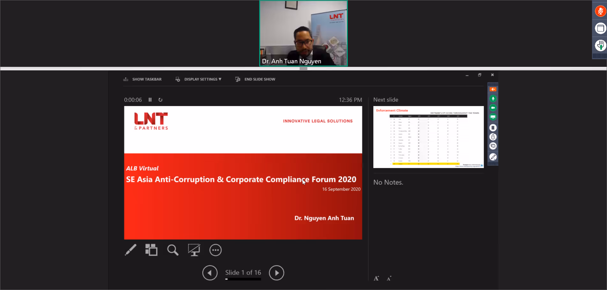
Task: Click the Enforcement Climate next slide thumbnail
Action: (x=428, y=137)
